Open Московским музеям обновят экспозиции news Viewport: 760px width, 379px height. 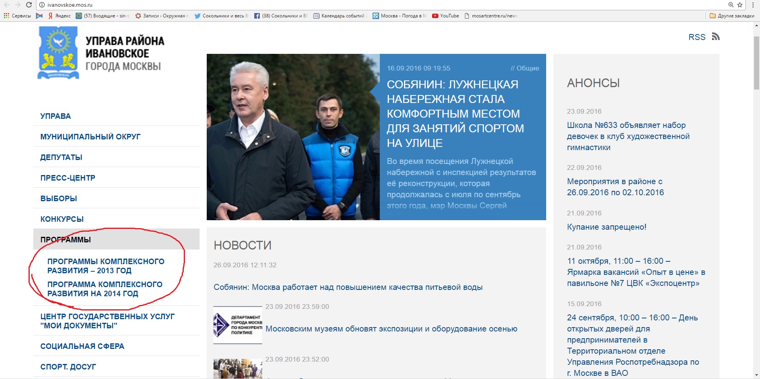(x=391, y=329)
